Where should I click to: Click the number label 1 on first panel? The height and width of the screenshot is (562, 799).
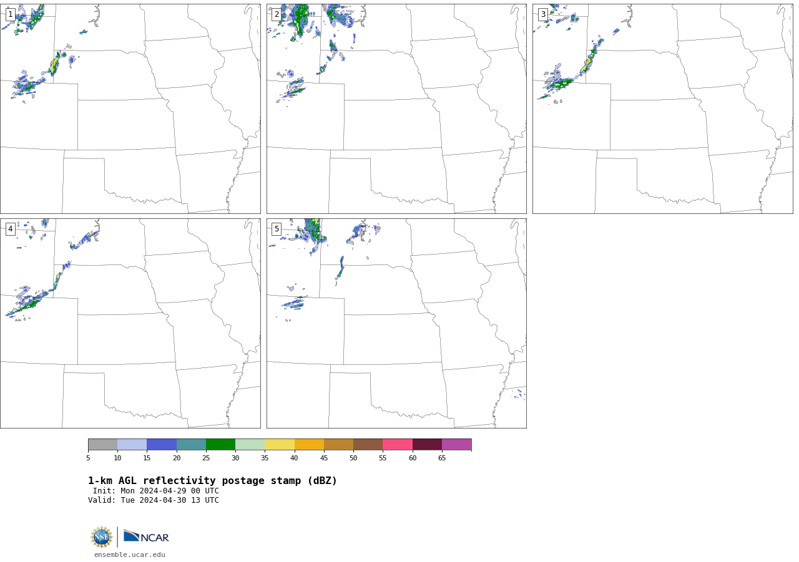pos(10,14)
